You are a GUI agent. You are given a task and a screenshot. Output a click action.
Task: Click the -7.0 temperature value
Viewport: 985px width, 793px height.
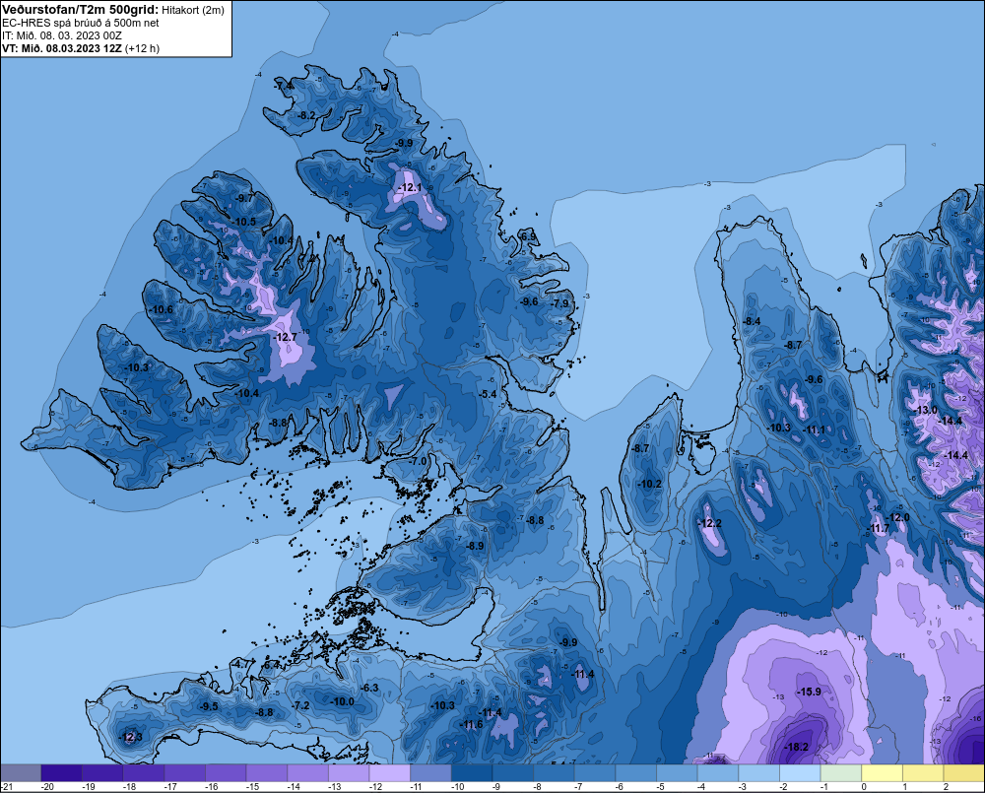[418, 461]
